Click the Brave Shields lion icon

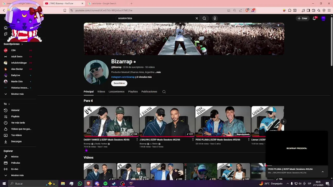pos(247,10)
